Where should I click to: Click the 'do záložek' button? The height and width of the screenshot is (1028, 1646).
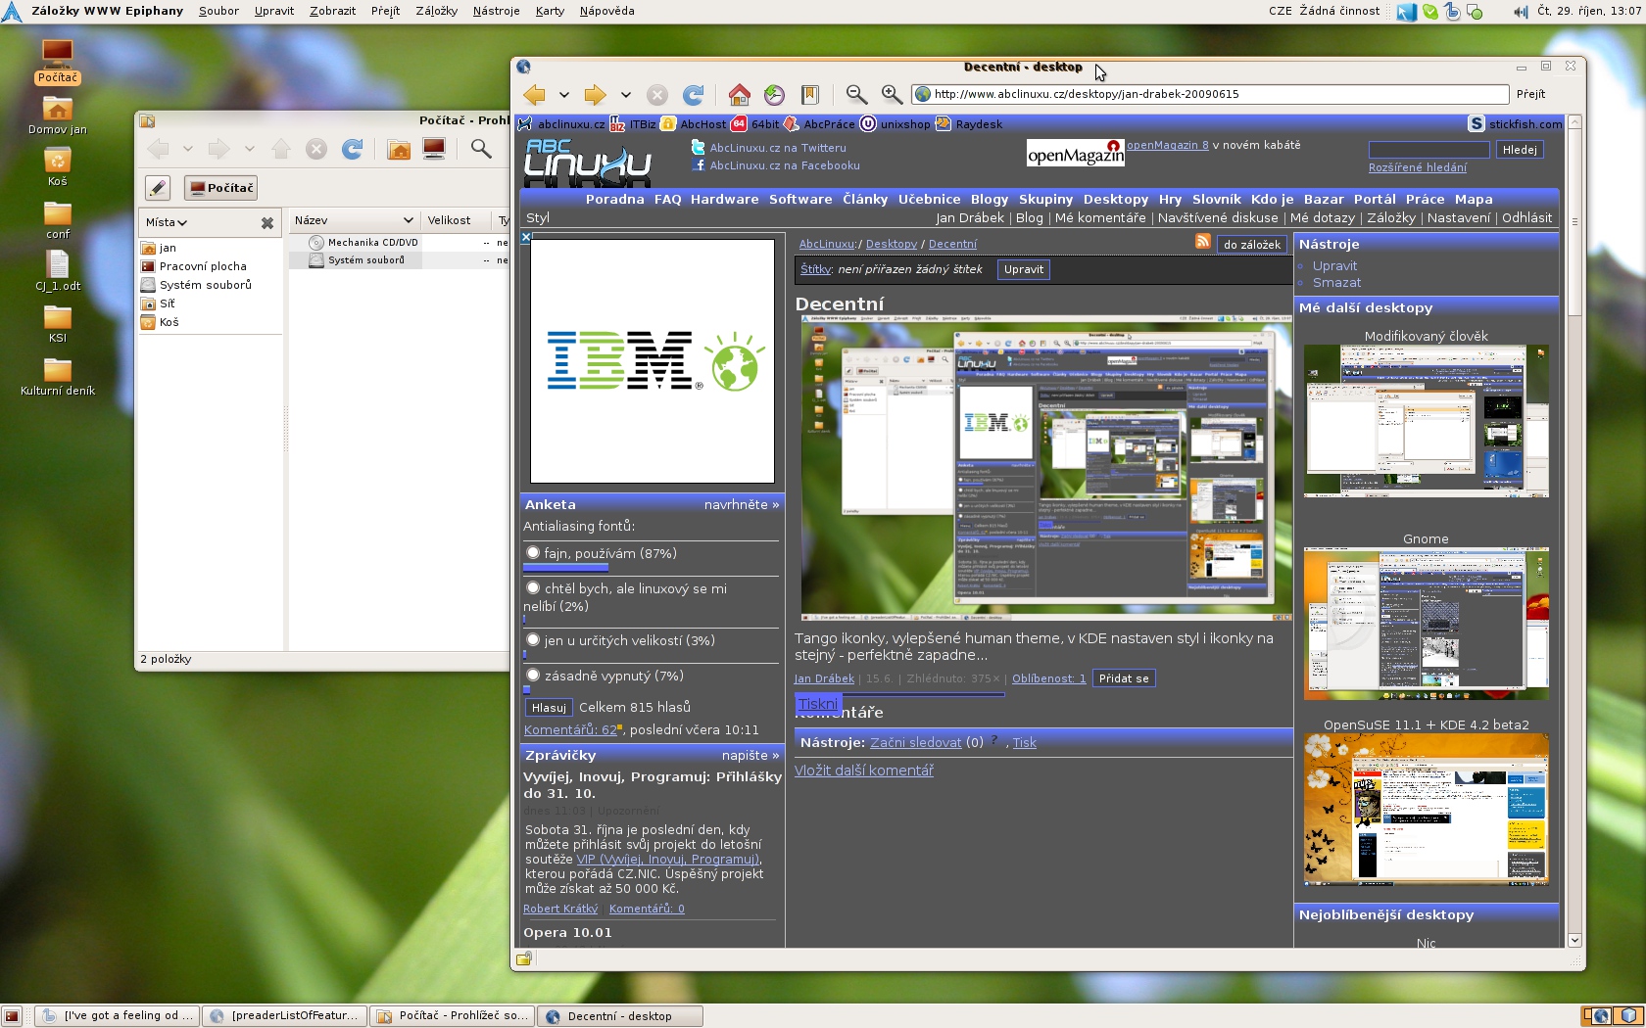click(x=1251, y=245)
